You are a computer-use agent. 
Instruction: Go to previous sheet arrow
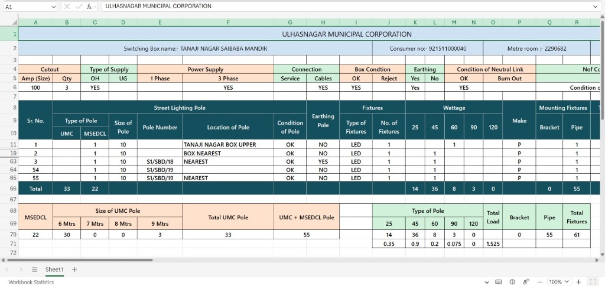pos(7,269)
